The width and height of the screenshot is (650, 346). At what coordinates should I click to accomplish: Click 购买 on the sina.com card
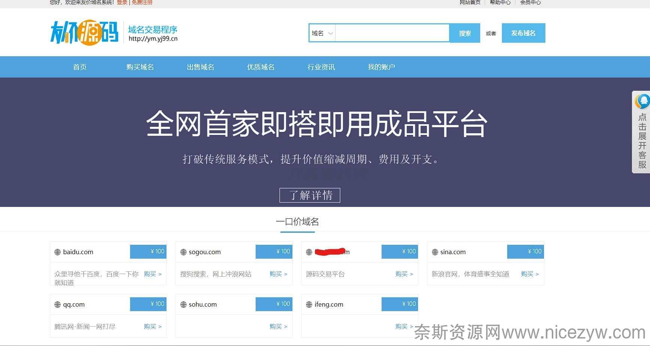point(530,274)
